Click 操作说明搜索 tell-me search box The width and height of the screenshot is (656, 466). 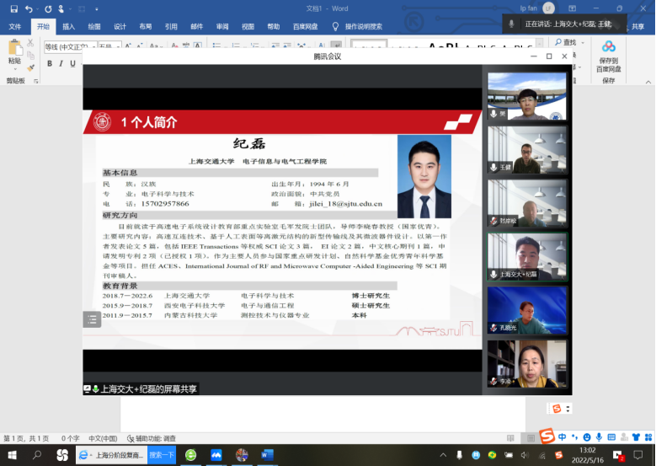[x=363, y=26]
